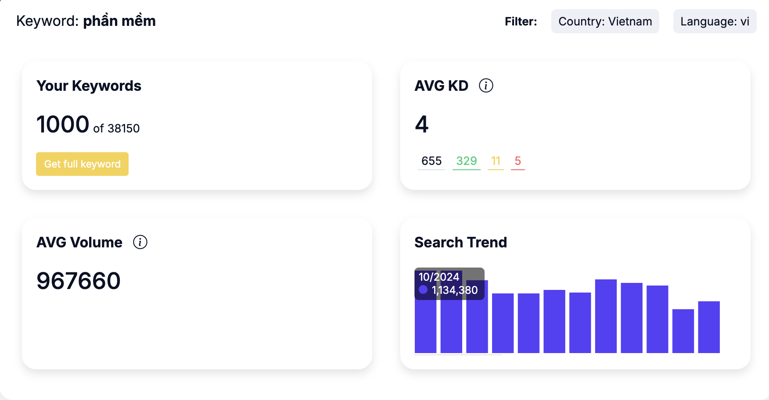Click the 967660 average volume value
The image size is (769, 400).
79,281
